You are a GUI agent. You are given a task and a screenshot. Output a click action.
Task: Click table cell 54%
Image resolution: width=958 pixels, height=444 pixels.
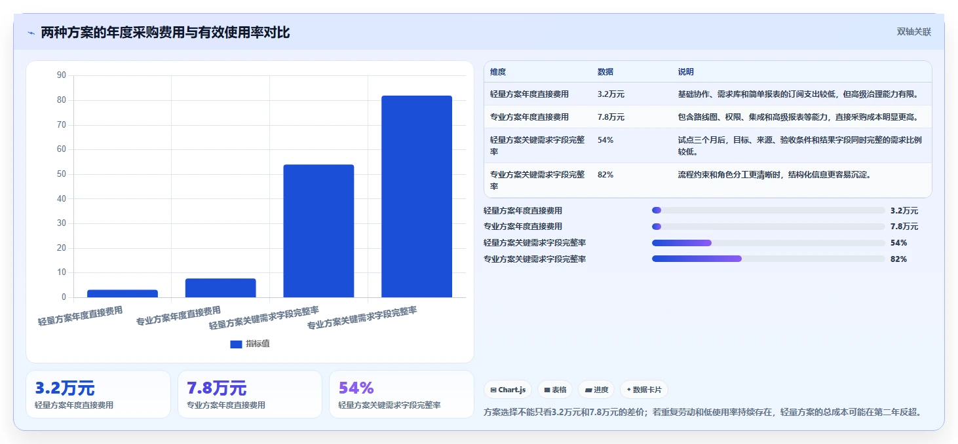605,140
